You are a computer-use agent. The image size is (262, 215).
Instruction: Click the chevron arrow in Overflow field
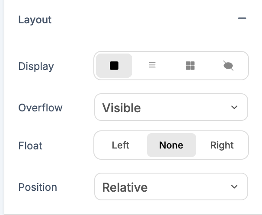(234, 107)
